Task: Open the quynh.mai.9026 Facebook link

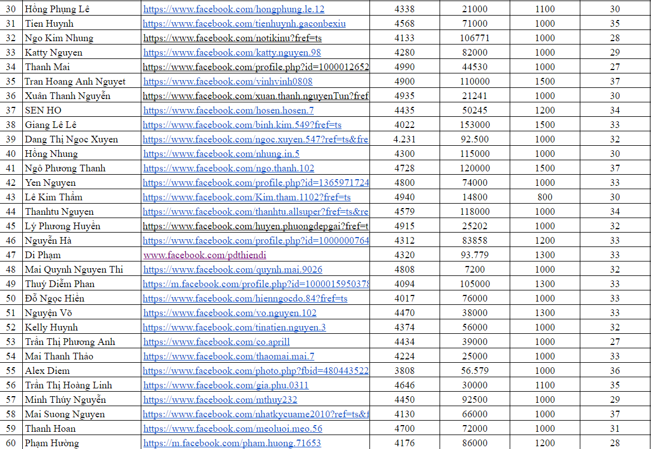Action: click(233, 270)
